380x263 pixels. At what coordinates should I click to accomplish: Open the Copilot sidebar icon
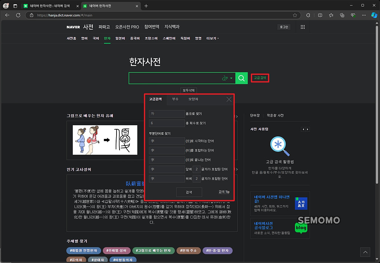[374, 15]
